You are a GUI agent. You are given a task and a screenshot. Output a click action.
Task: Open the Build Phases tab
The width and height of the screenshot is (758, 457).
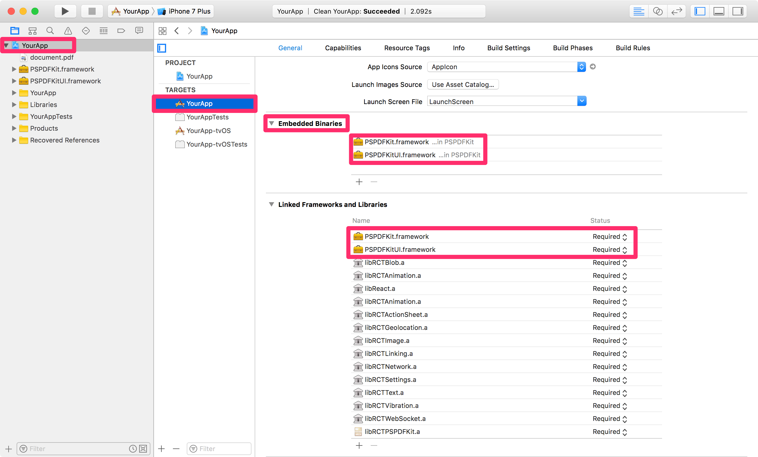pyautogui.click(x=573, y=48)
